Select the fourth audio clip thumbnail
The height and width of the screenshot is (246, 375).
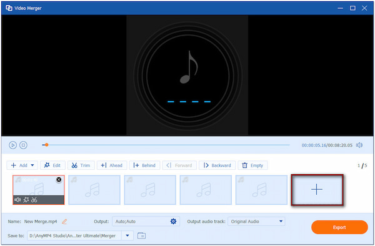[x=206, y=190]
